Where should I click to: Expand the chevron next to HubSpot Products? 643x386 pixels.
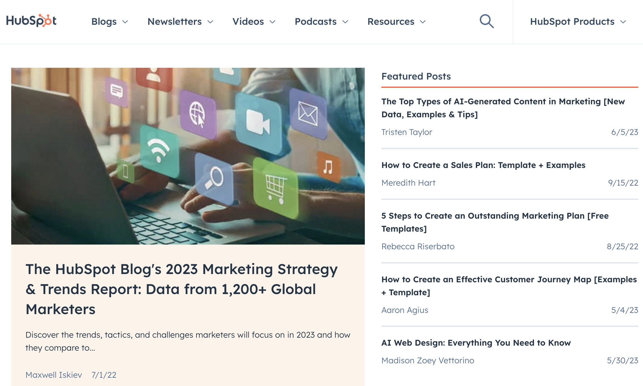(623, 22)
